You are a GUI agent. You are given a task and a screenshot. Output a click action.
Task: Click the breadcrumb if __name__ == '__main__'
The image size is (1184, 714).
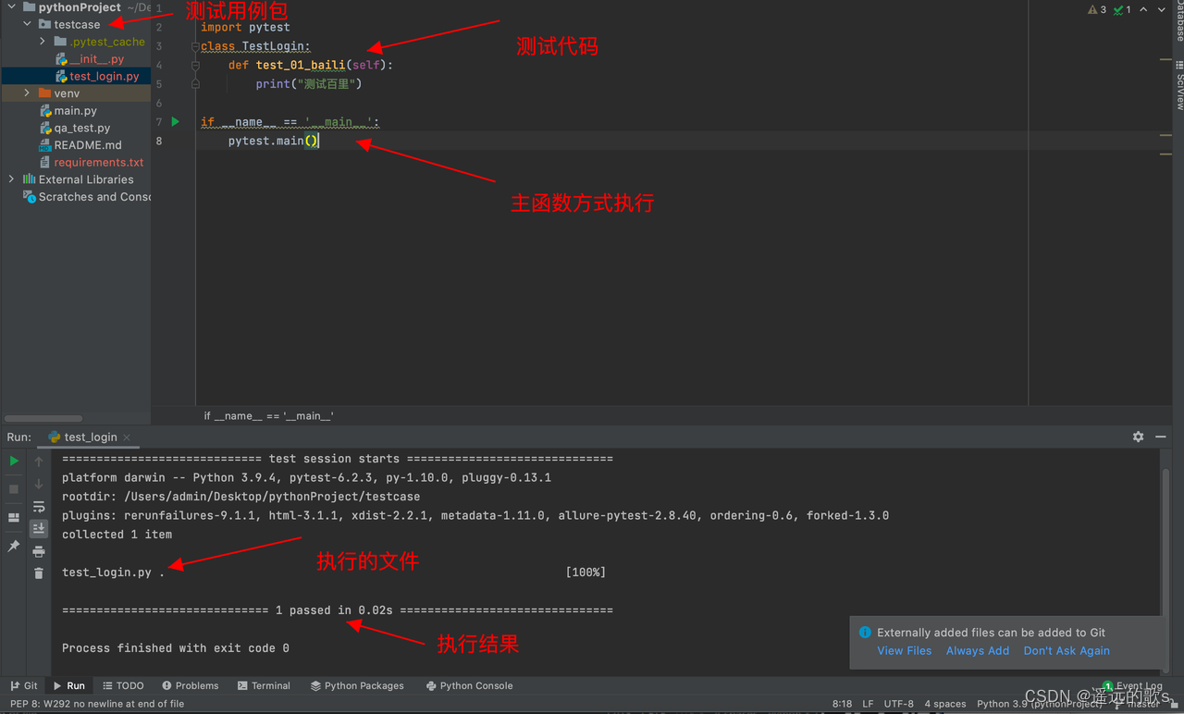(x=268, y=416)
